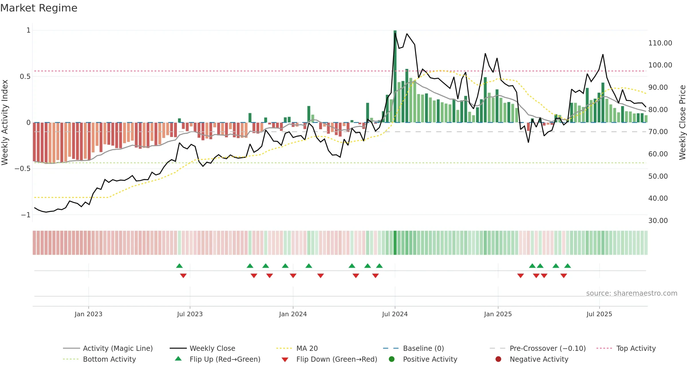
Task: Click the Jan 2023 axis label
Action: [x=88, y=314]
